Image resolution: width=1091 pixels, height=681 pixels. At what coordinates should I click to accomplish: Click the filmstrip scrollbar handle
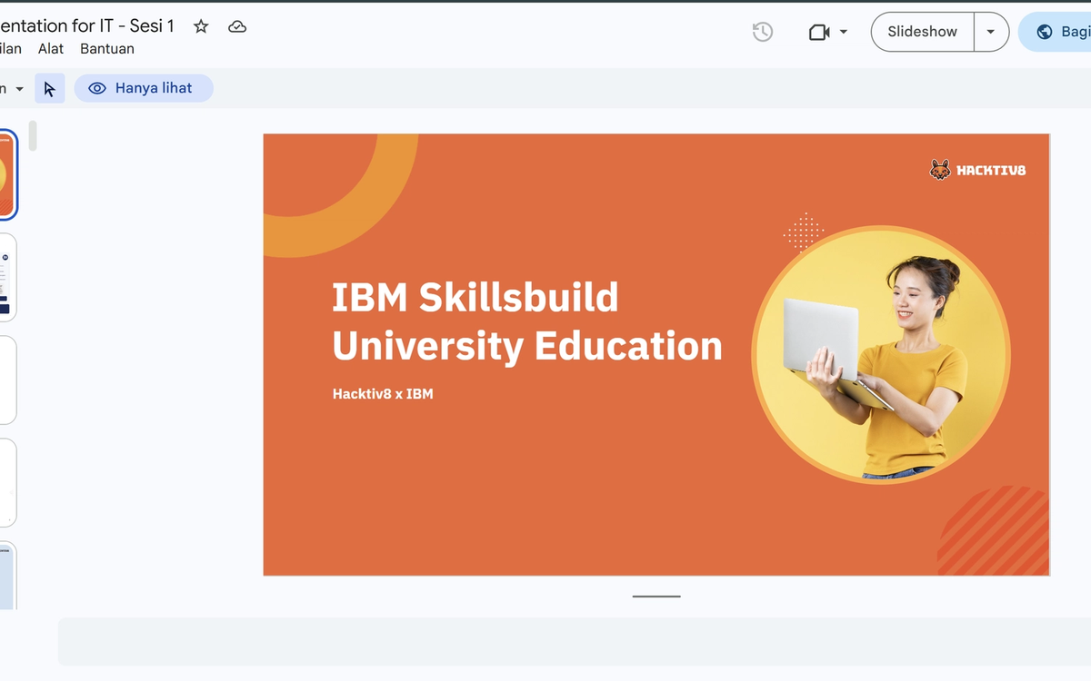point(34,135)
